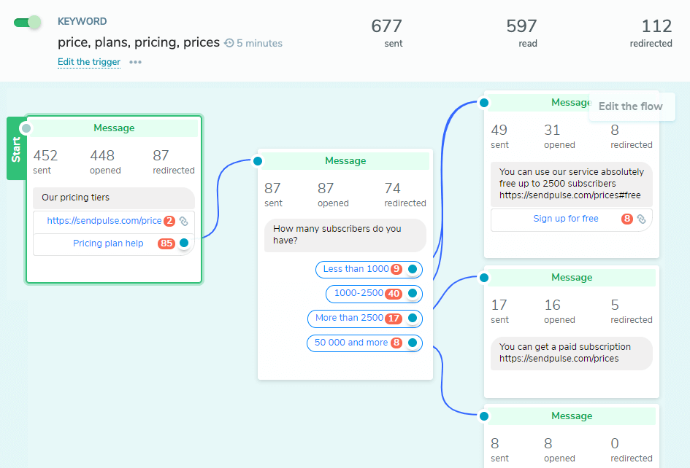Click connector dot on Less than 1000
Image resolution: width=690 pixels, height=468 pixels.
click(x=413, y=269)
